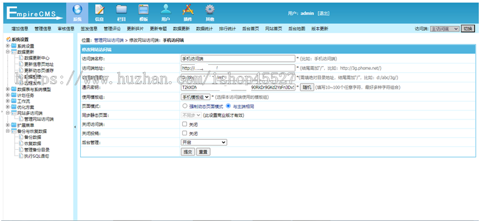
Task: Click the 切换 switch button
Action: 468,29
